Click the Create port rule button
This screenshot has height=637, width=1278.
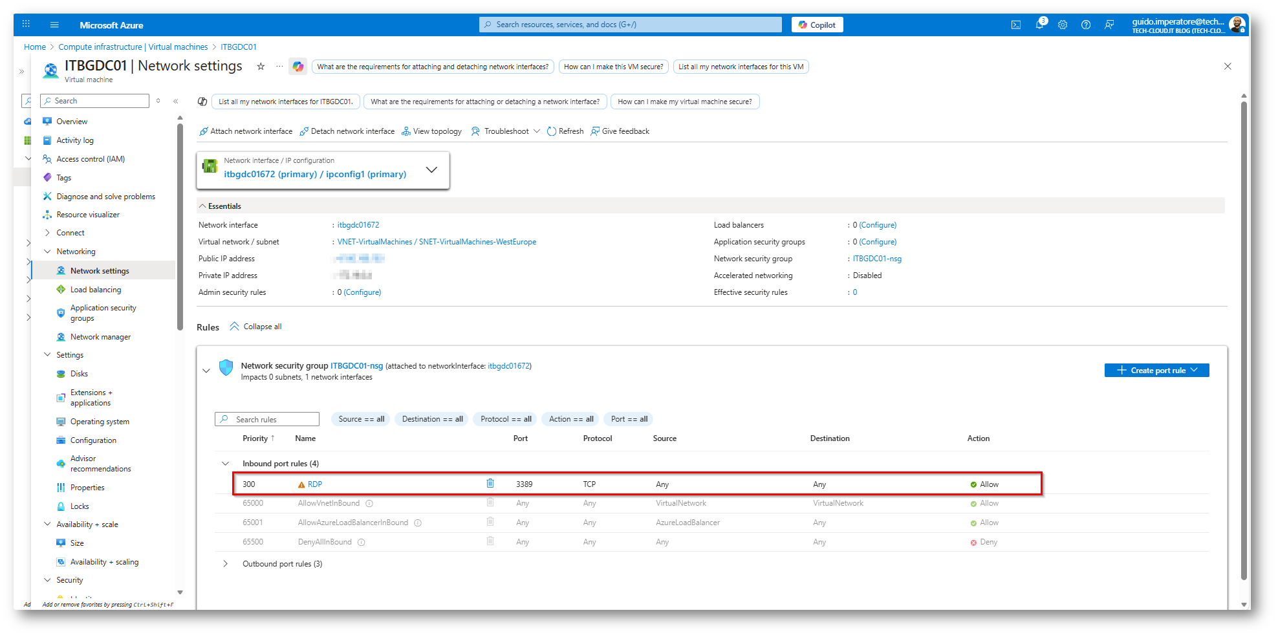click(x=1156, y=371)
